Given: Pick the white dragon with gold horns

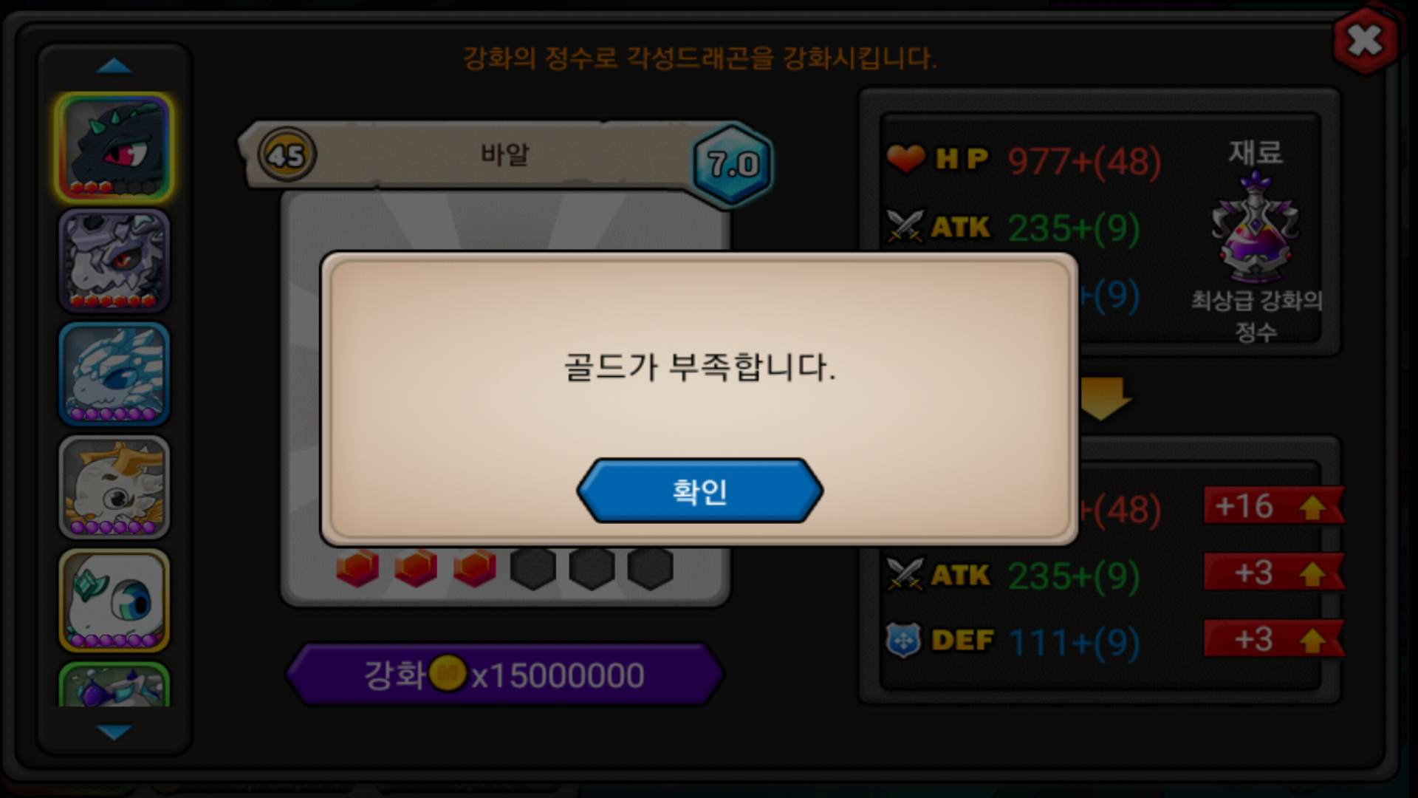Looking at the screenshot, I should click(x=114, y=487).
